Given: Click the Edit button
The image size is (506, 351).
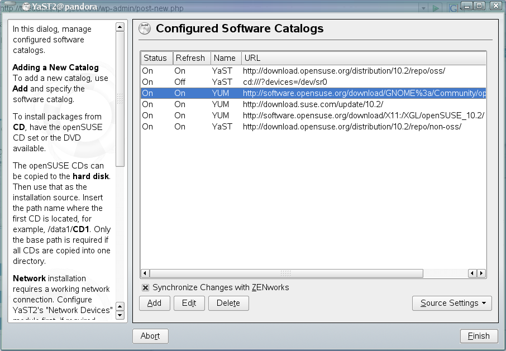Looking at the screenshot, I should (189, 303).
